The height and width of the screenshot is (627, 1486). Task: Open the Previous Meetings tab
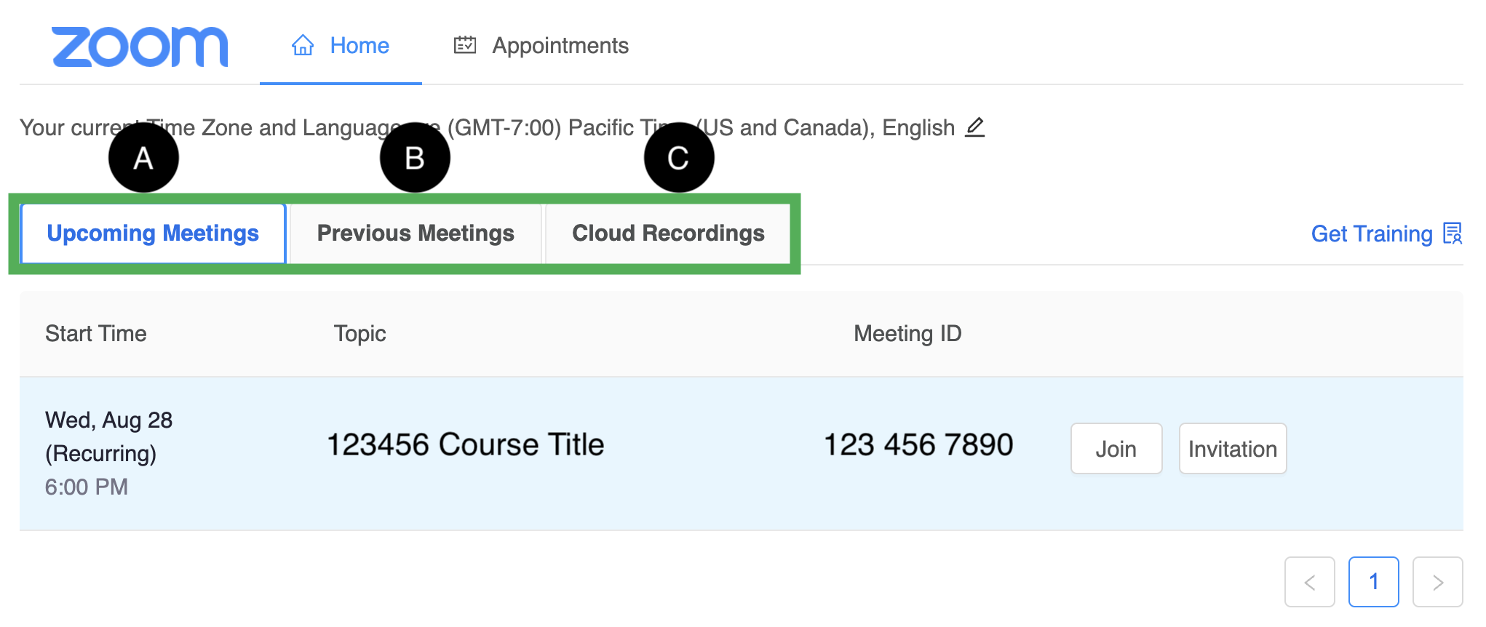(416, 233)
